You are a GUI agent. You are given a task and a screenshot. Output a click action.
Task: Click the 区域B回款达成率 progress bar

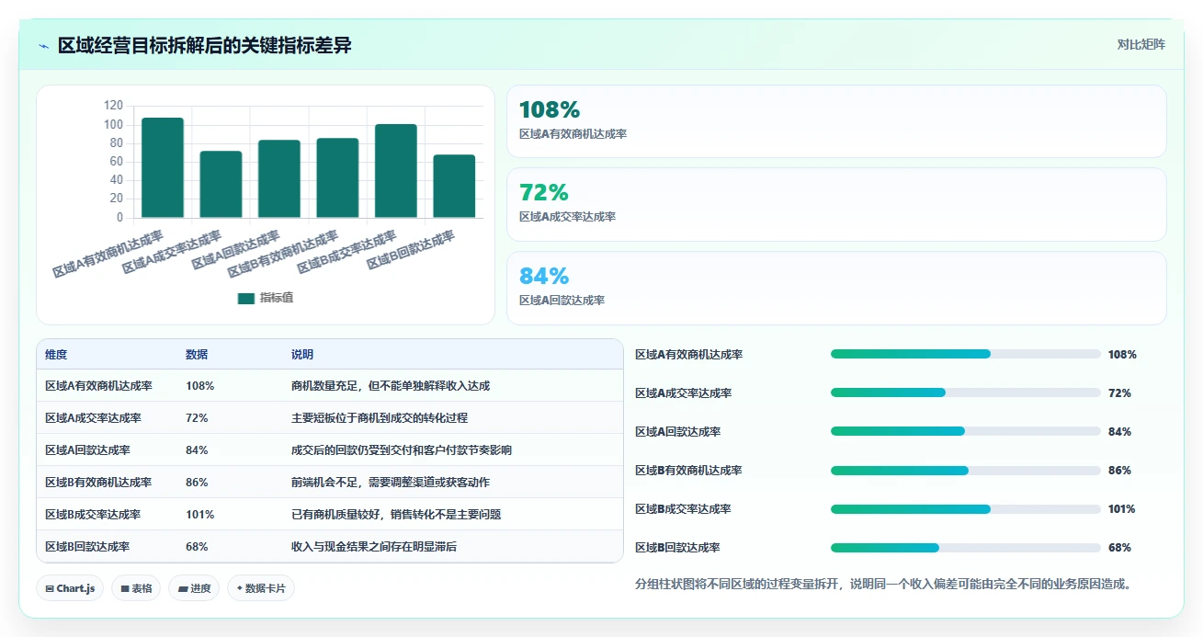click(x=966, y=547)
